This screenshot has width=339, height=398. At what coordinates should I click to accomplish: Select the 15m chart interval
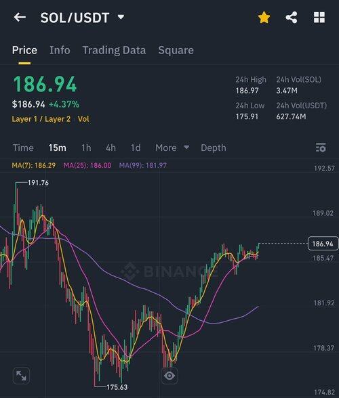pyautogui.click(x=58, y=148)
